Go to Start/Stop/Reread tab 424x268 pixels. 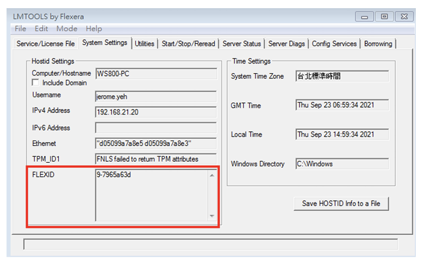coord(189,44)
